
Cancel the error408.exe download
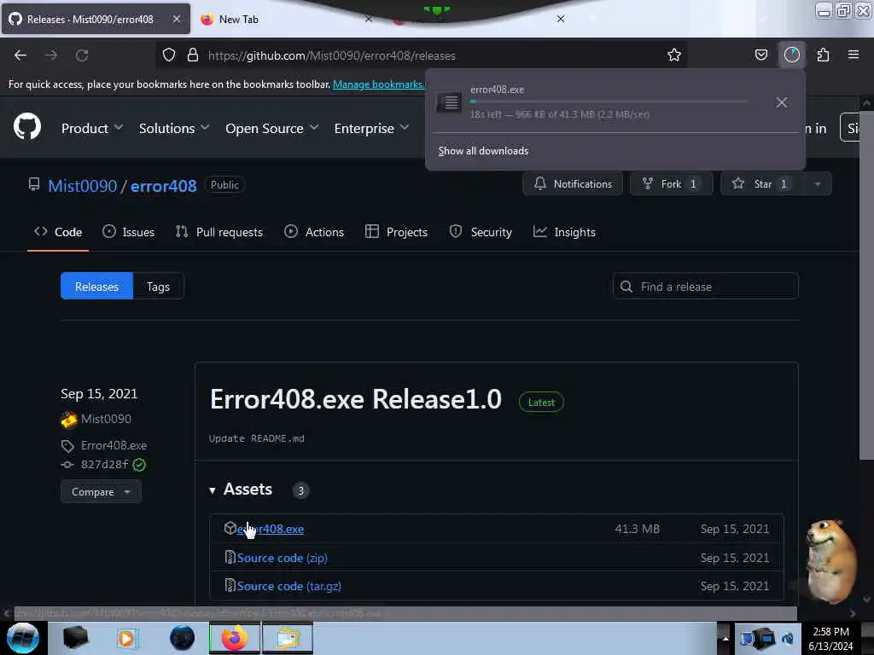[x=782, y=102]
